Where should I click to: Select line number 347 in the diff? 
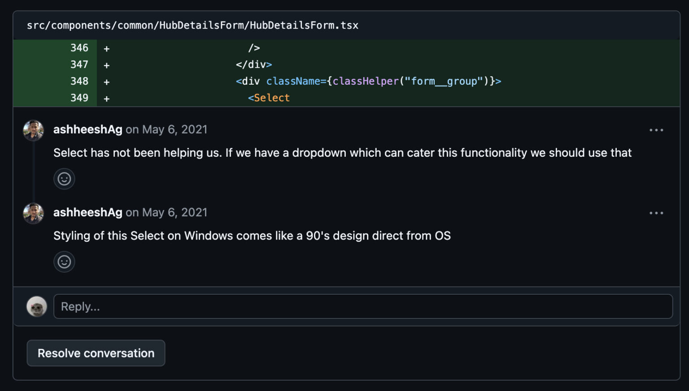click(x=79, y=64)
